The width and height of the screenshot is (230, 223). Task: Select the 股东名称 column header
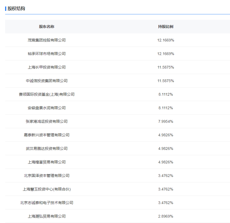(46, 27)
